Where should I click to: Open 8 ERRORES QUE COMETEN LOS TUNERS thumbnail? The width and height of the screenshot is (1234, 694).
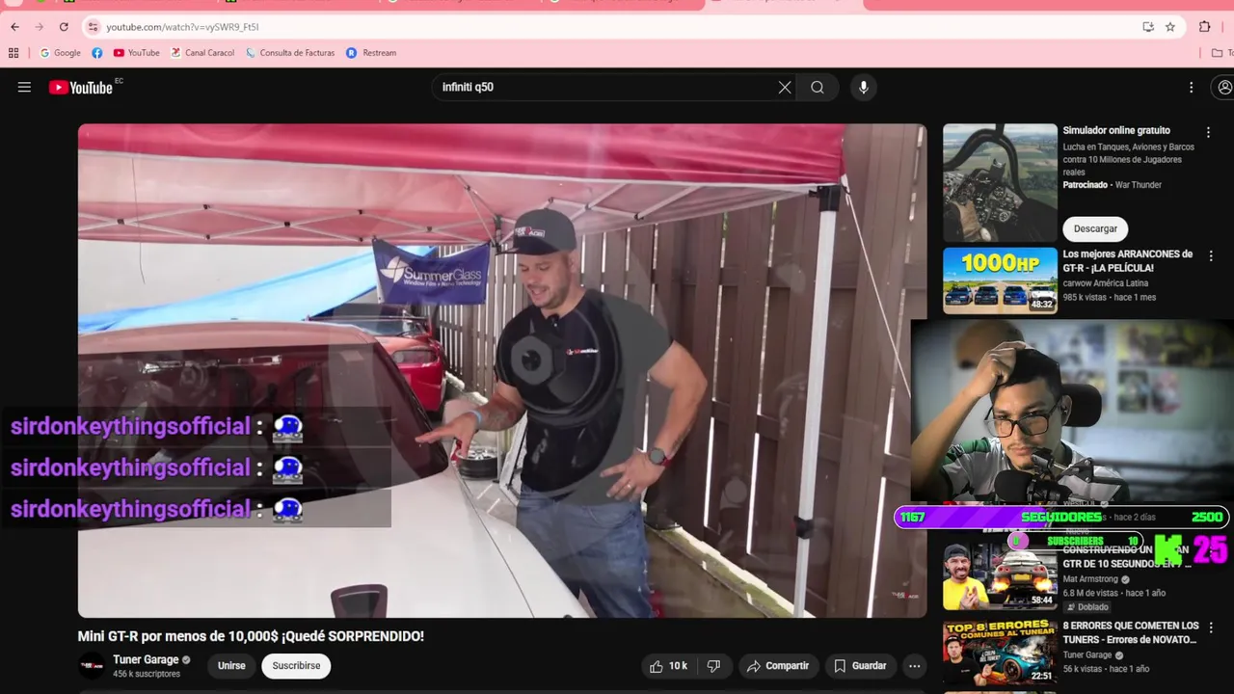pos(1000,653)
